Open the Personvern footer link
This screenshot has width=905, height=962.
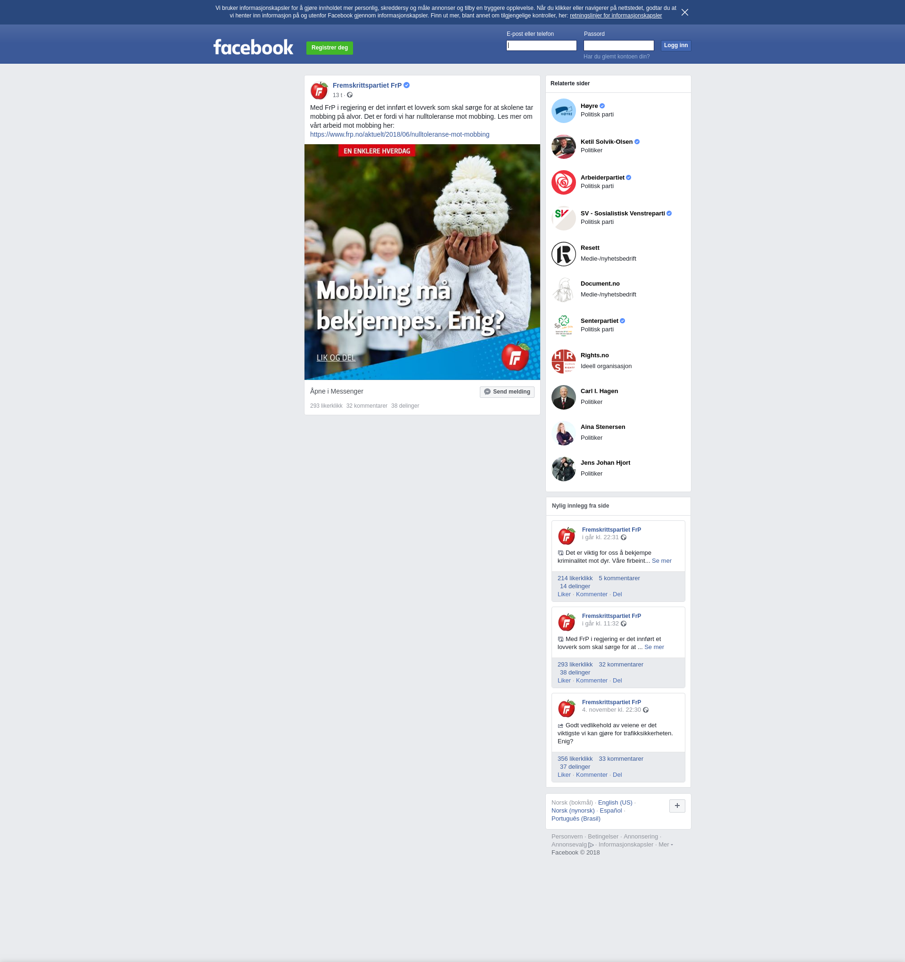pos(567,837)
